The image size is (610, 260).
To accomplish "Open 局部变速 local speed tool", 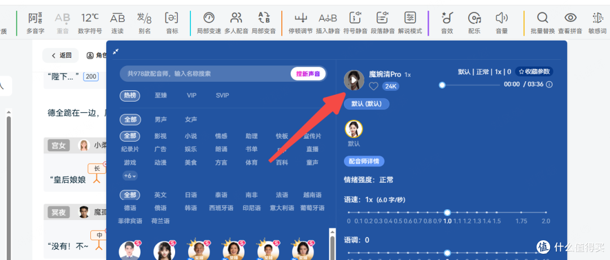I will (x=209, y=23).
